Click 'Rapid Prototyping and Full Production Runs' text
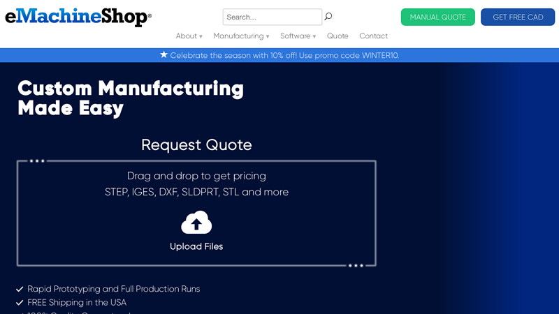This screenshot has height=314, width=559. (x=114, y=289)
